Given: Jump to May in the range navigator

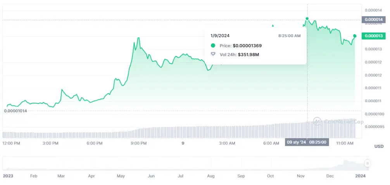Looking at the screenshot, I should (x=121, y=176).
